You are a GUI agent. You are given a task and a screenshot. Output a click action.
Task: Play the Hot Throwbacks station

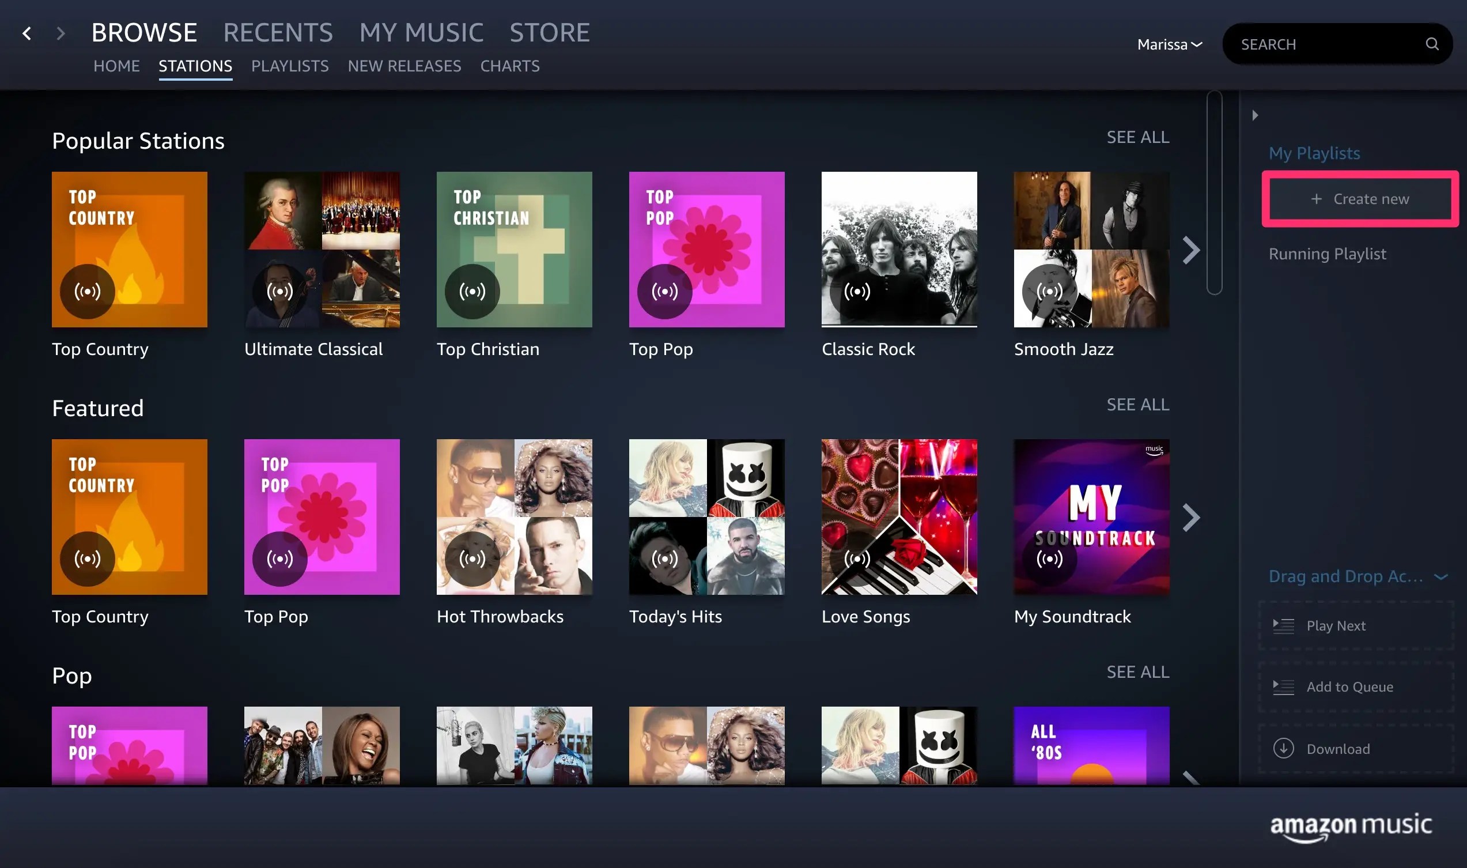[472, 558]
